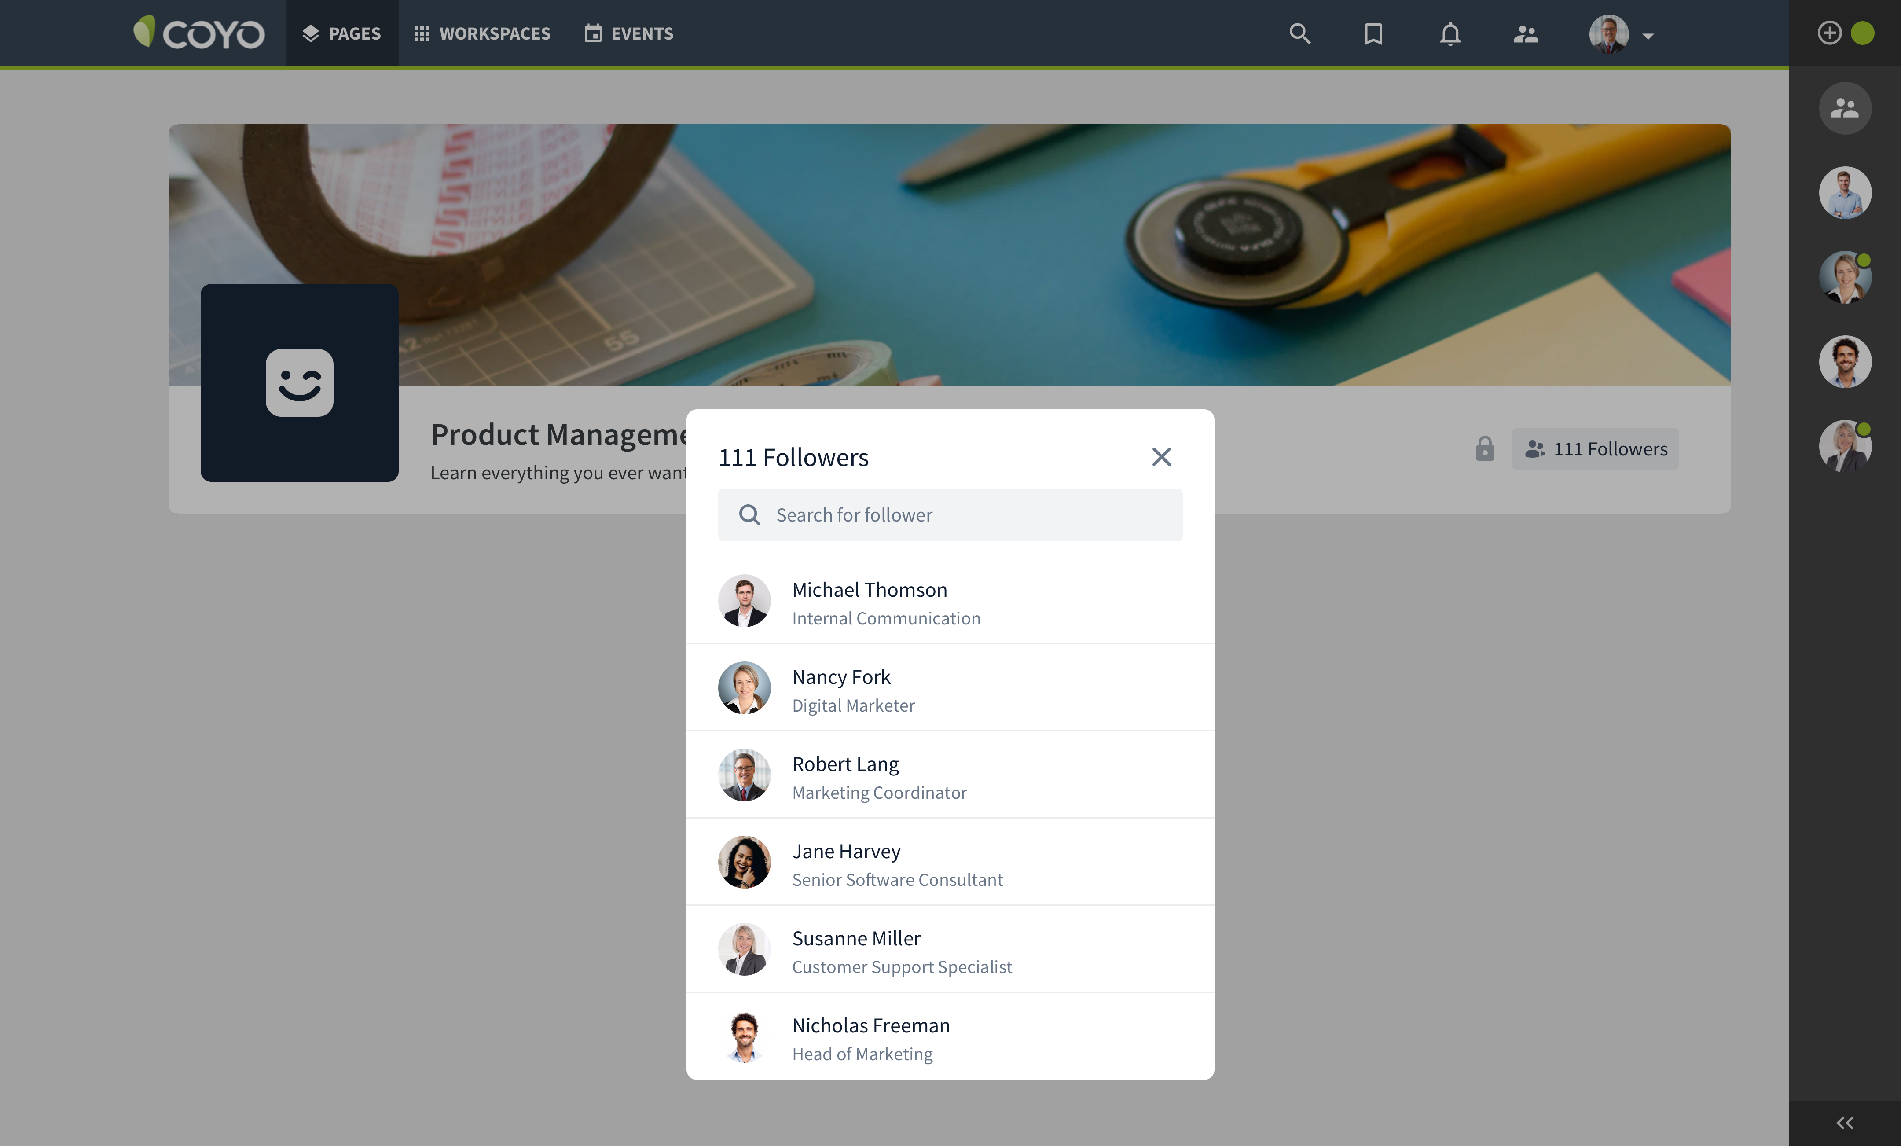The height and width of the screenshot is (1146, 1901).
Task: Close the 111 Followers dialog
Action: click(1161, 457)
